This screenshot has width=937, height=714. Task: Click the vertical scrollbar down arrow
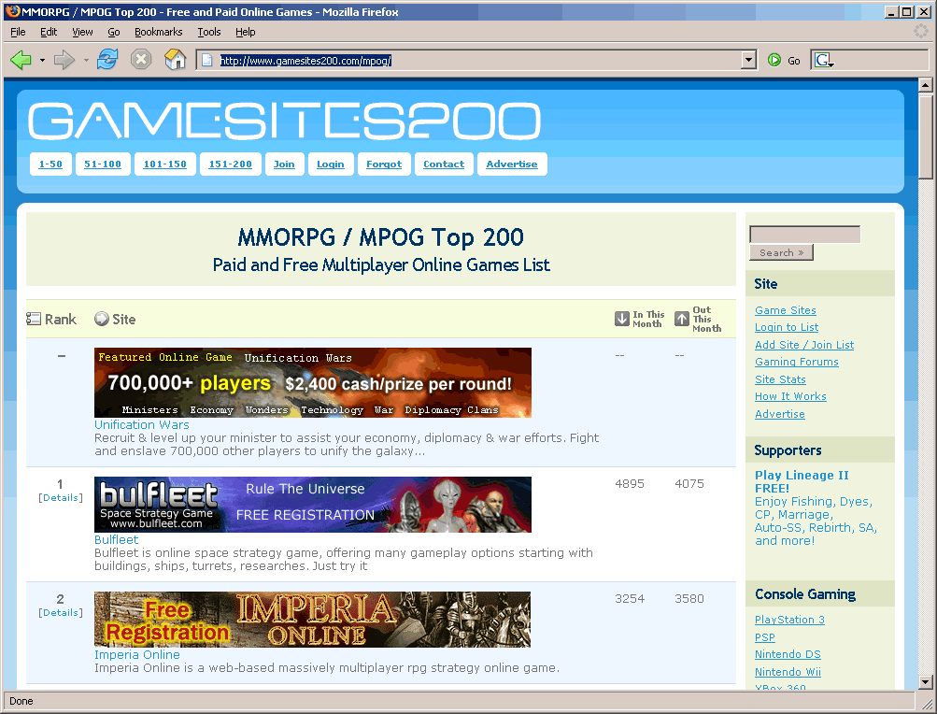926,681
